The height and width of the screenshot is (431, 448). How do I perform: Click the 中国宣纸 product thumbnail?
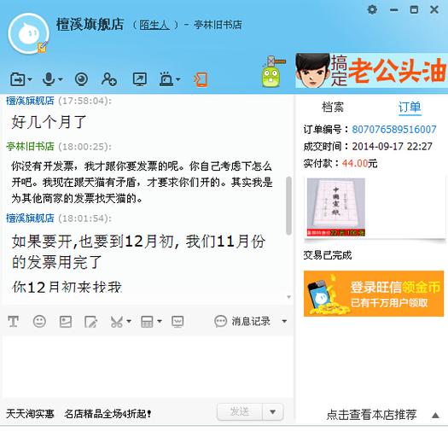[336, 207]
